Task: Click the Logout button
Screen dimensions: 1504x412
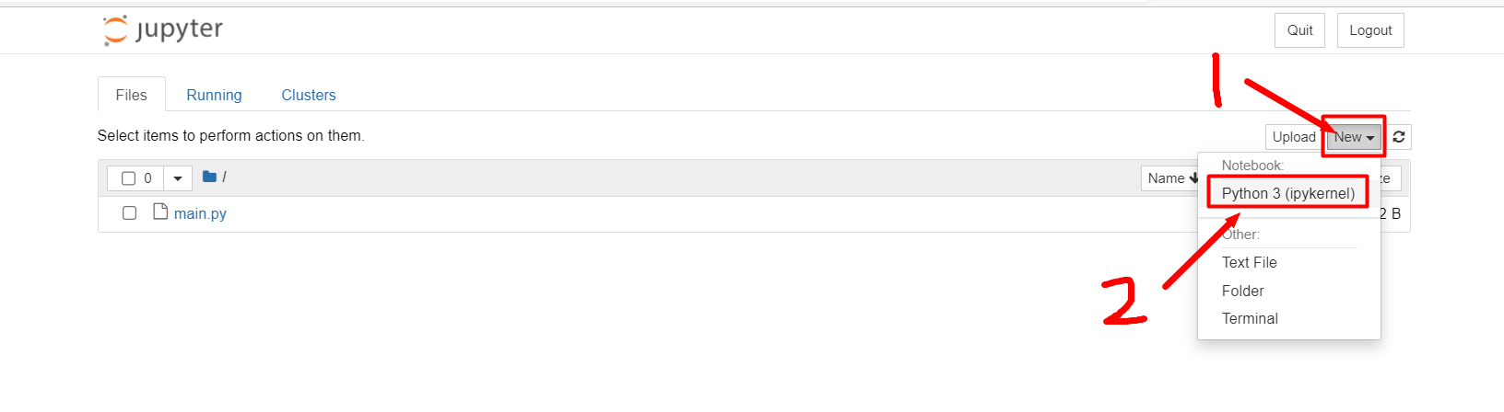Action: point(1369,30)
